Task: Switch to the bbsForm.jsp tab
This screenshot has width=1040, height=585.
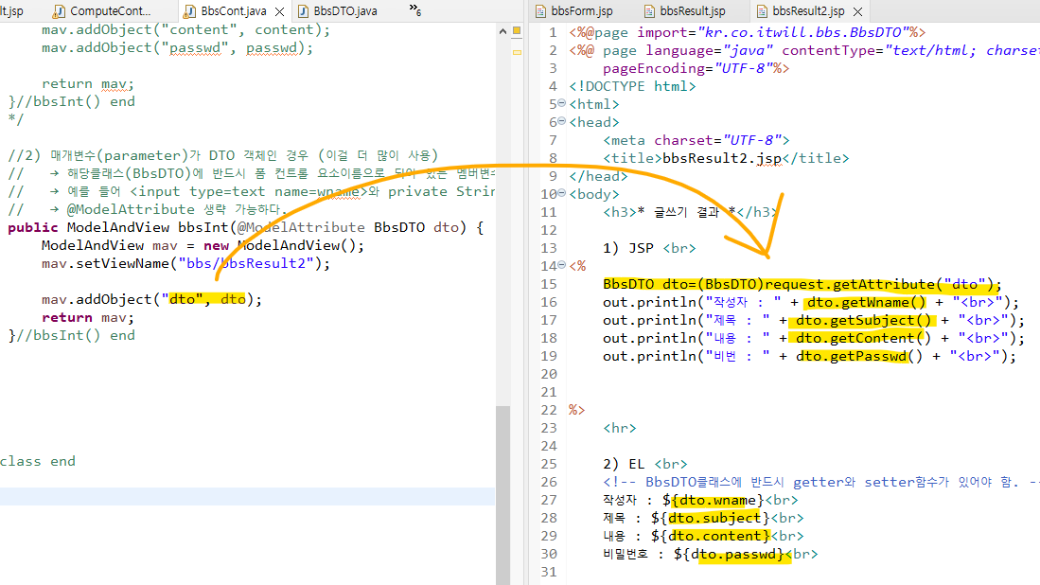Action: click(574, 11)
